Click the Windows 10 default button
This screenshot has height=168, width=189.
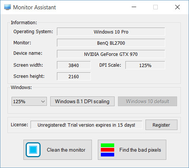click(147, 101)
